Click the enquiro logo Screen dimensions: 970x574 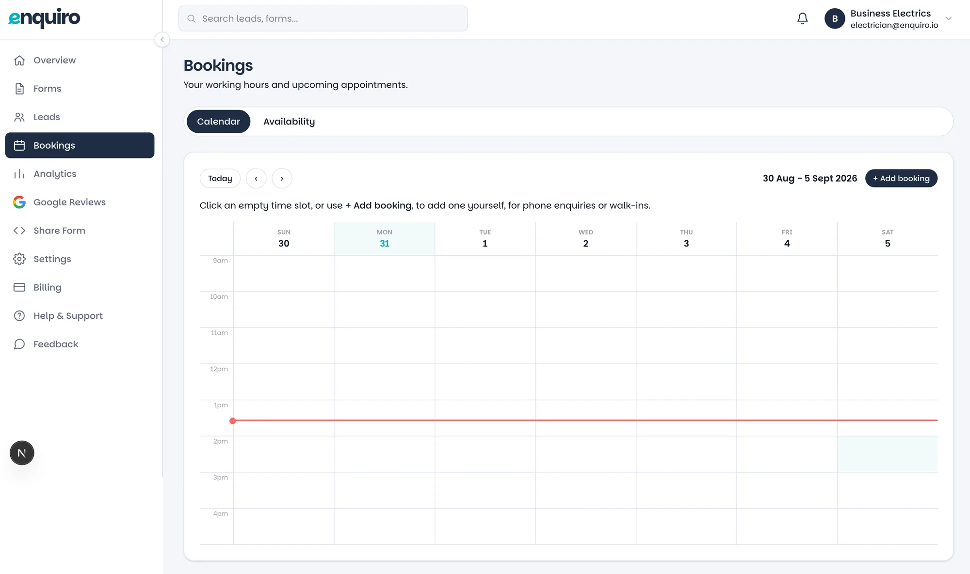coord(44,18)
